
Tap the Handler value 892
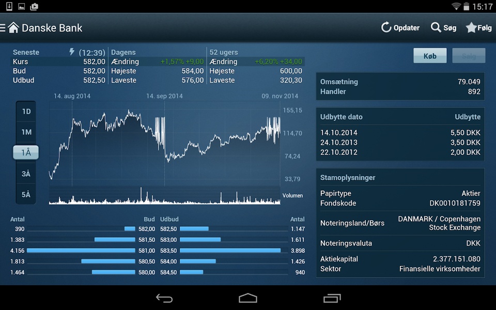tap(474, 91)
